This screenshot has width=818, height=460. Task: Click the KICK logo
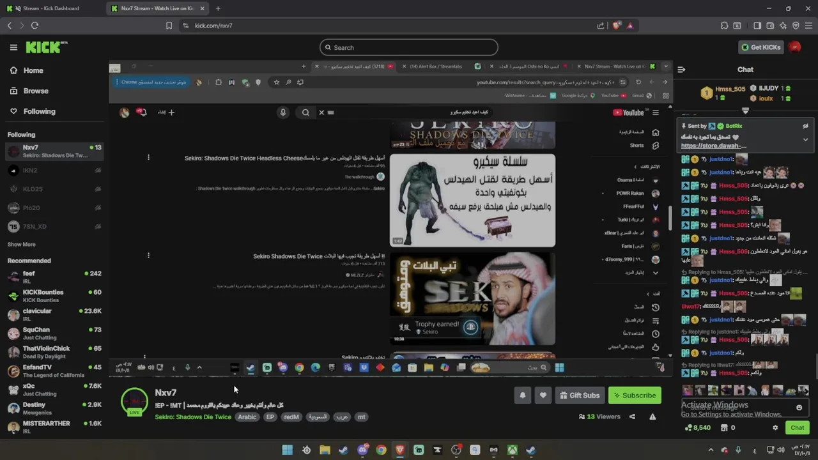coord(46,47)
